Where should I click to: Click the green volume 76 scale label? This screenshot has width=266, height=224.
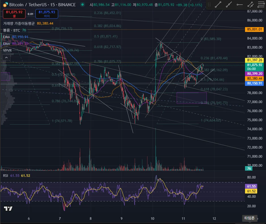point(249,168)
